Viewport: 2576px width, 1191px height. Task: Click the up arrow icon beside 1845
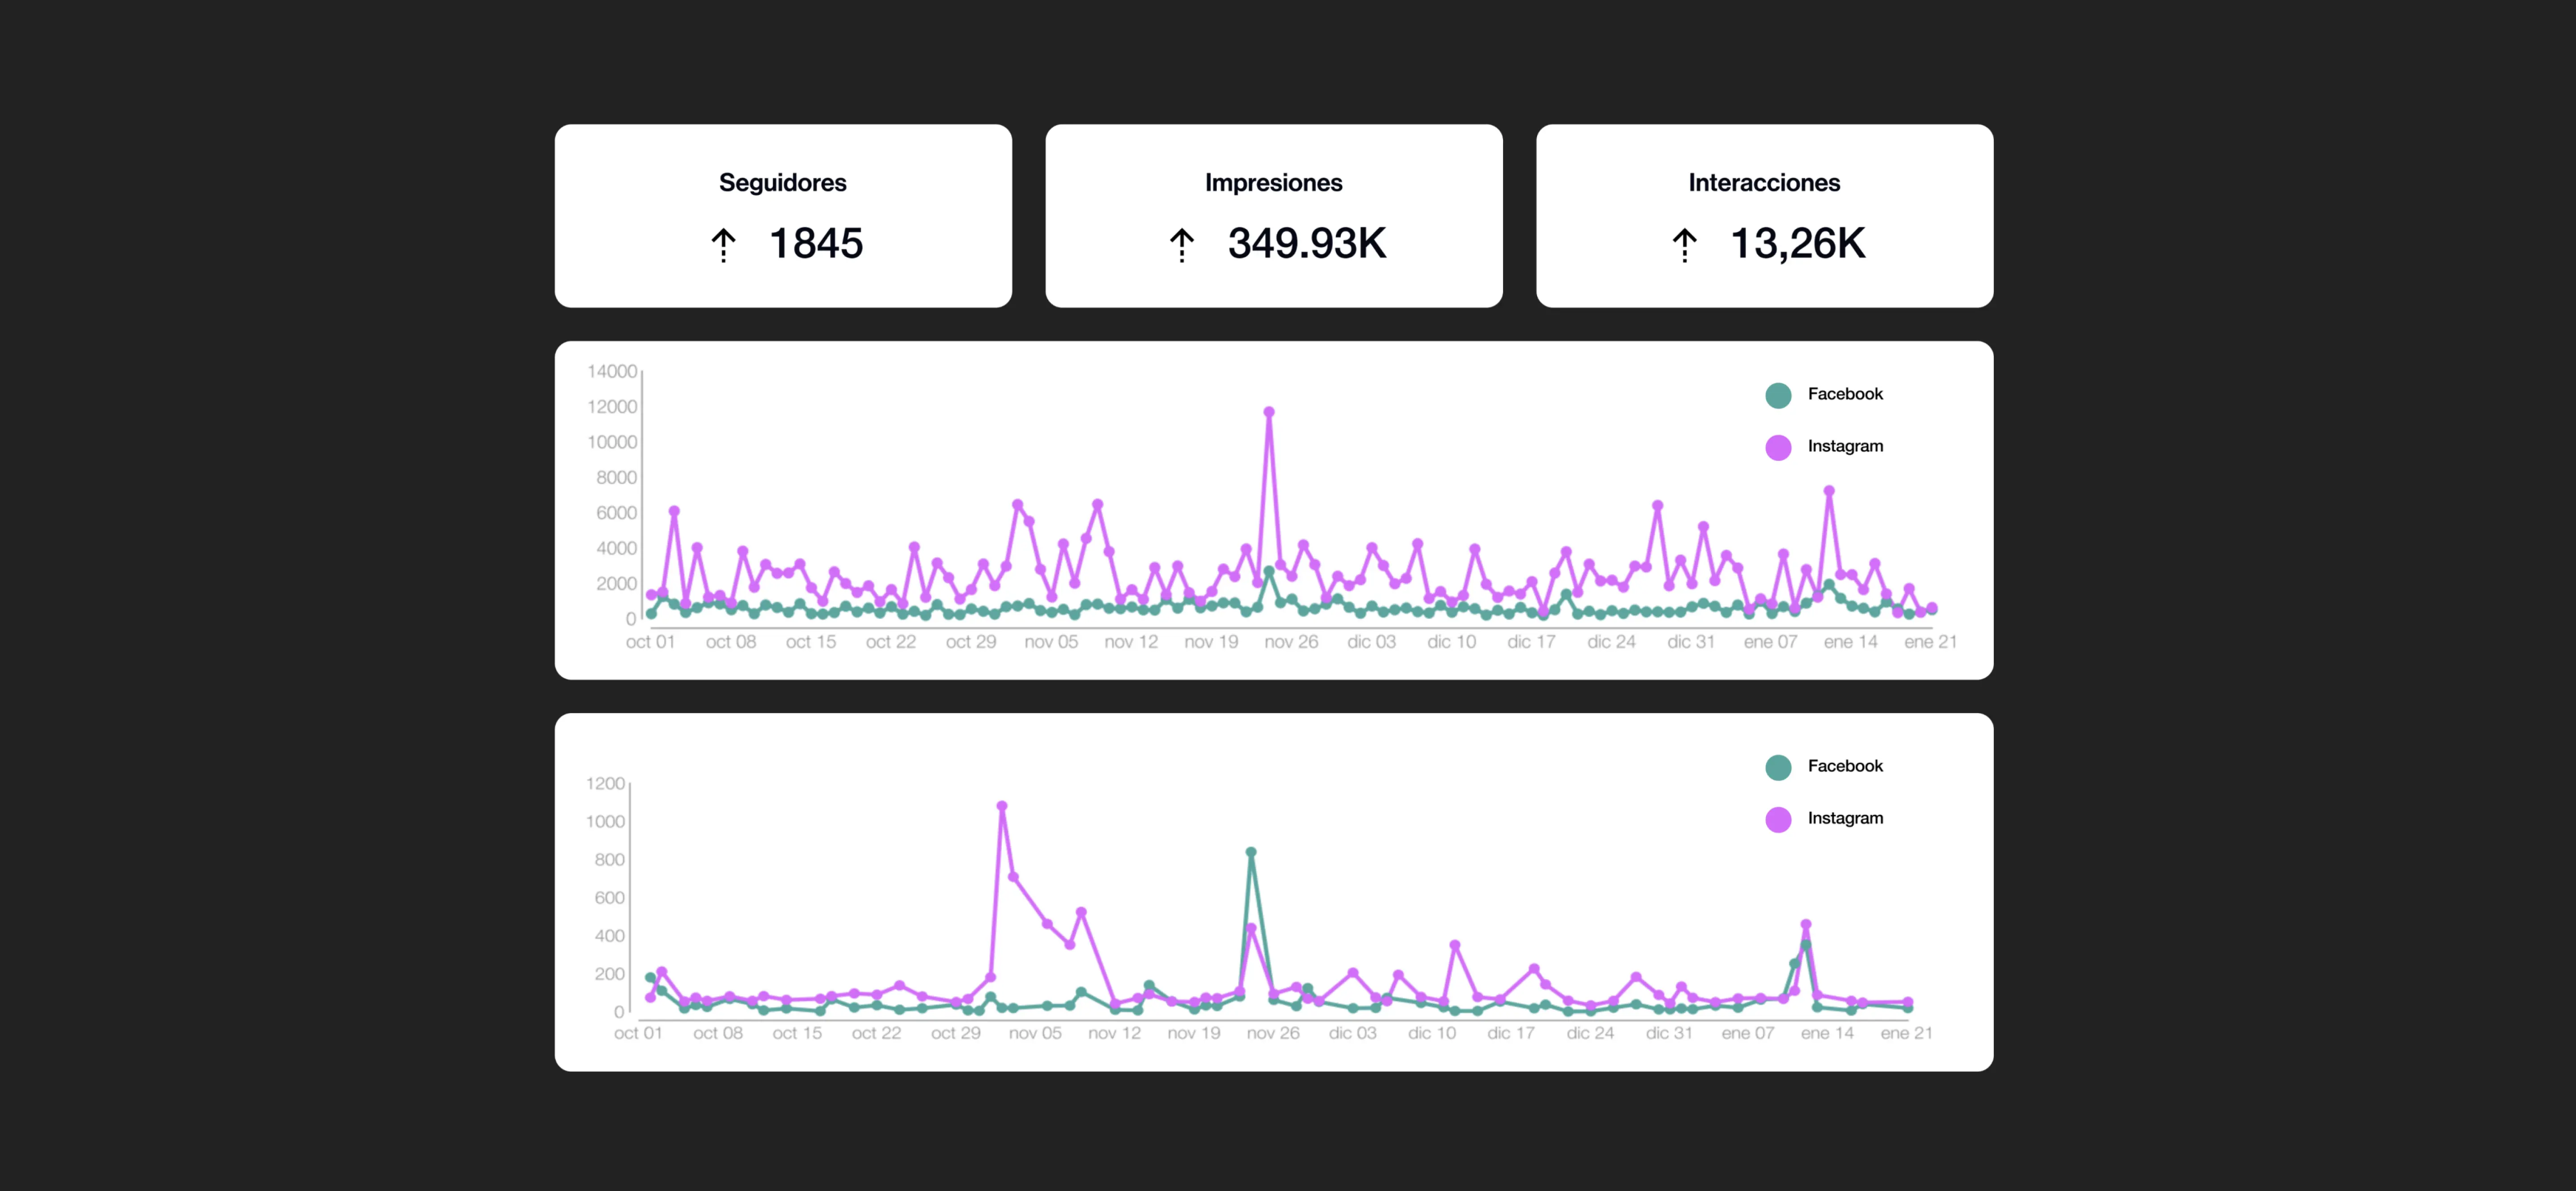click(723, 245)
